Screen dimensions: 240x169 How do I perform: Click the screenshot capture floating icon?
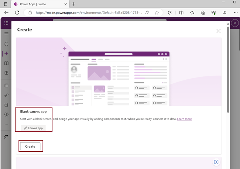click(x=216, y=162)
